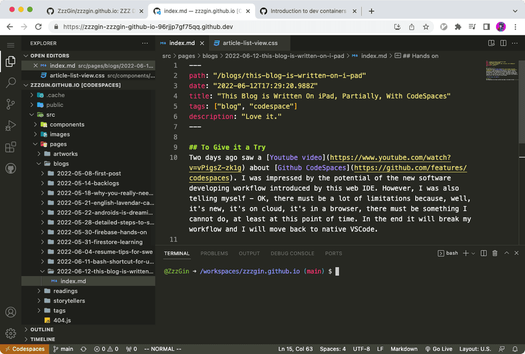Click the Codespaces remote indicator button
525x354 pixels.
[25, 349]
